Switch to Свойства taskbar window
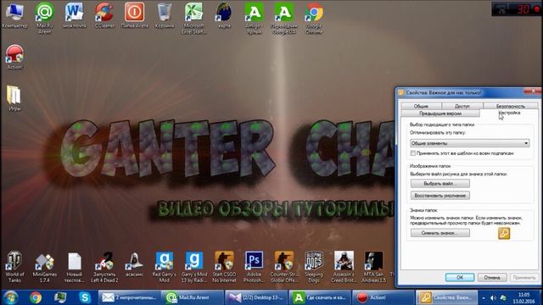 pyautogui.click(x=446, y=297)
